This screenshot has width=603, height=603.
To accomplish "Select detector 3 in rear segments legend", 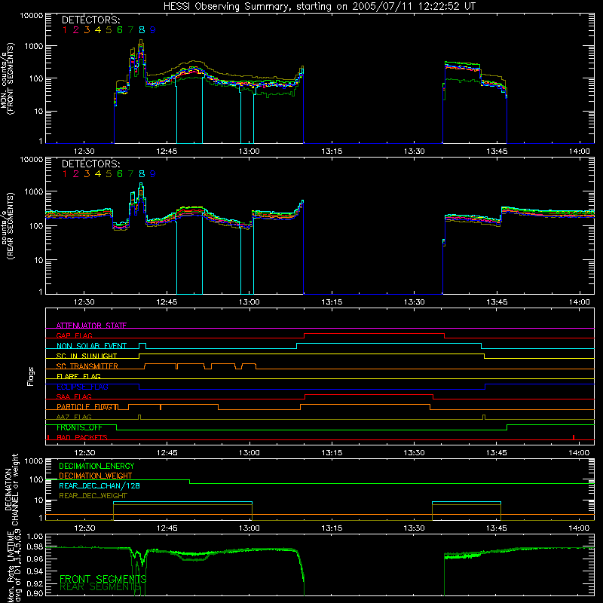I will click(x=87, y=174).
